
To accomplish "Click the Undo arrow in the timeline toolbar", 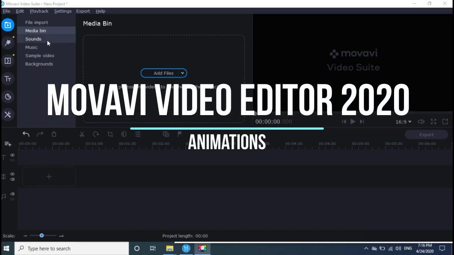I will click(26, 134).
